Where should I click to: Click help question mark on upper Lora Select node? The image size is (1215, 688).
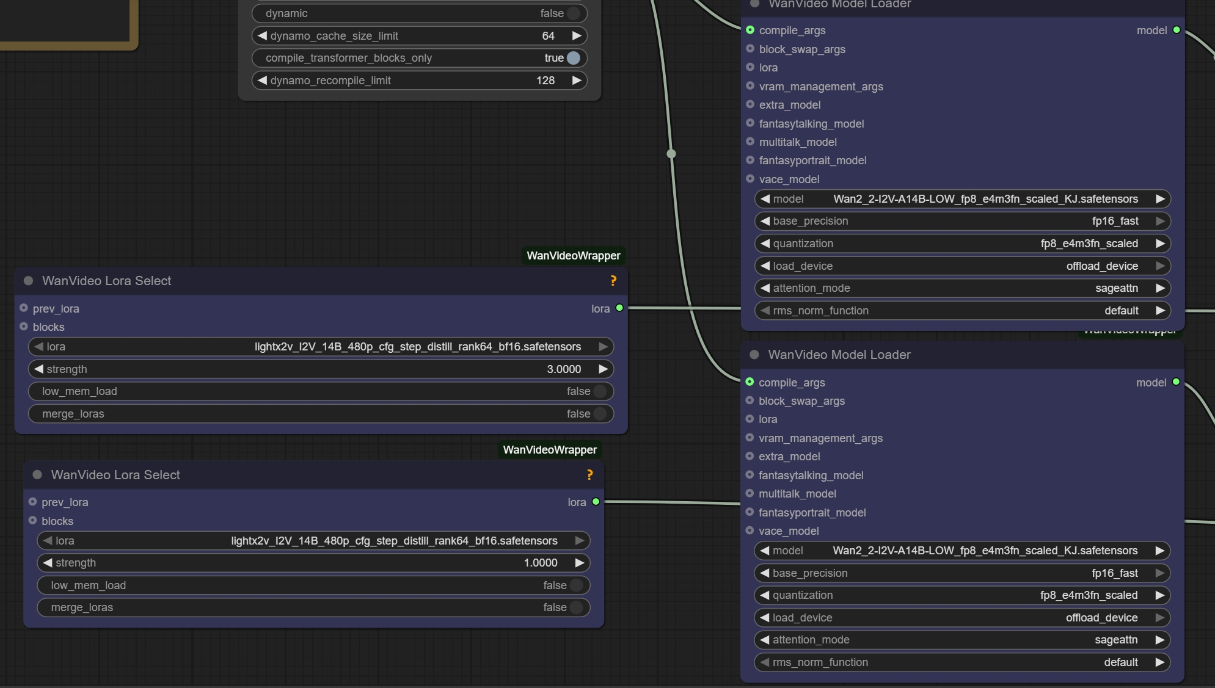613,281
